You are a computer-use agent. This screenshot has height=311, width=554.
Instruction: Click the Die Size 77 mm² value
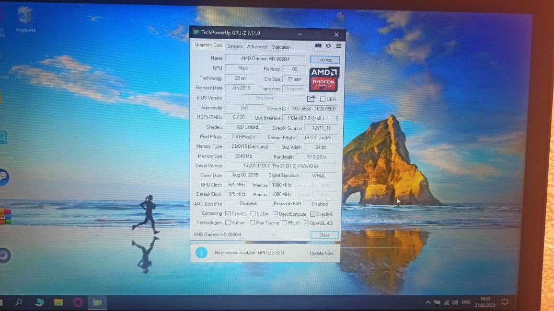point(294,79)
